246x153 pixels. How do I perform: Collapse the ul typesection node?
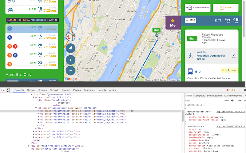[36, 108]
